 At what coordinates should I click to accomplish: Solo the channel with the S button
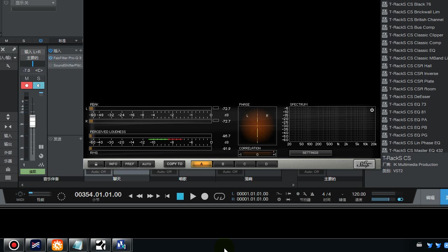(38, 78)
